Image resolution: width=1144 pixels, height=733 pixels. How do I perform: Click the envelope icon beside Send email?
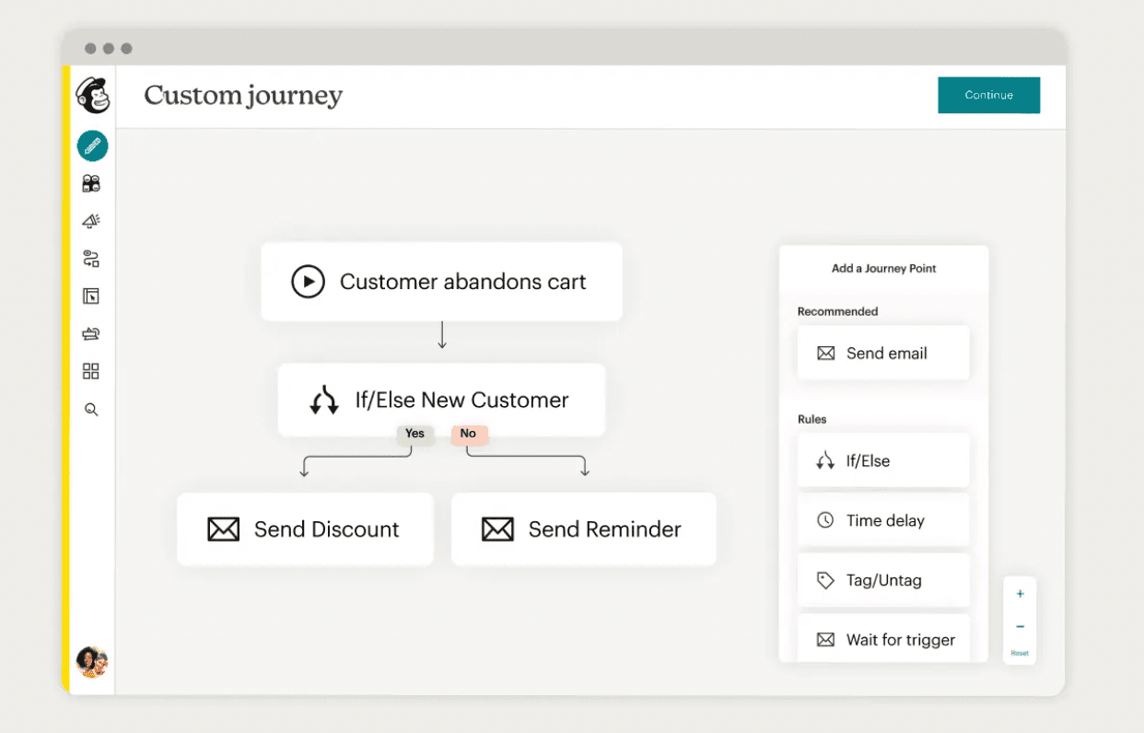click(x=825, y=354)
